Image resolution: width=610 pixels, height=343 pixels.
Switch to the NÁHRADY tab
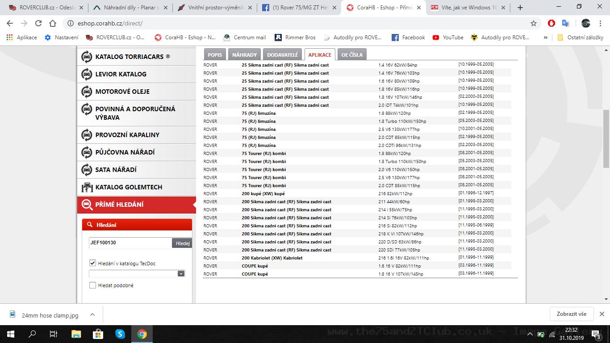pyautogui.click(x=244, y=54)
